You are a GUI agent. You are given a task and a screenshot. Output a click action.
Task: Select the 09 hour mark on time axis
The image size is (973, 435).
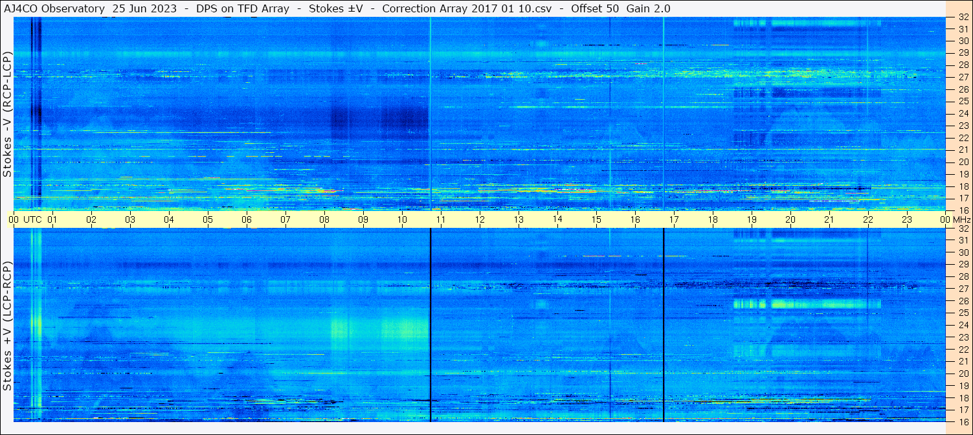tap(363, 219)
